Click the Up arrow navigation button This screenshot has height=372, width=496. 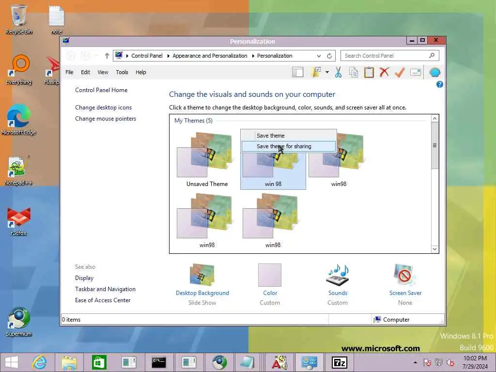[x=107, y=56]
